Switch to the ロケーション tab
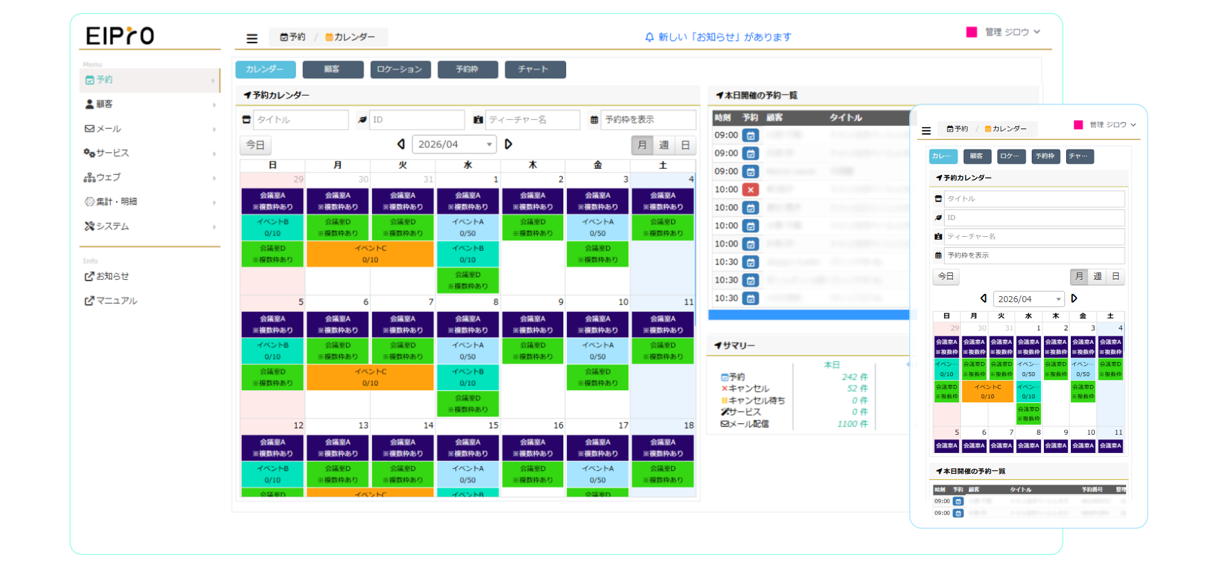Image resolution: width=1213 pixels, height=572 pixels. (400, 69)
